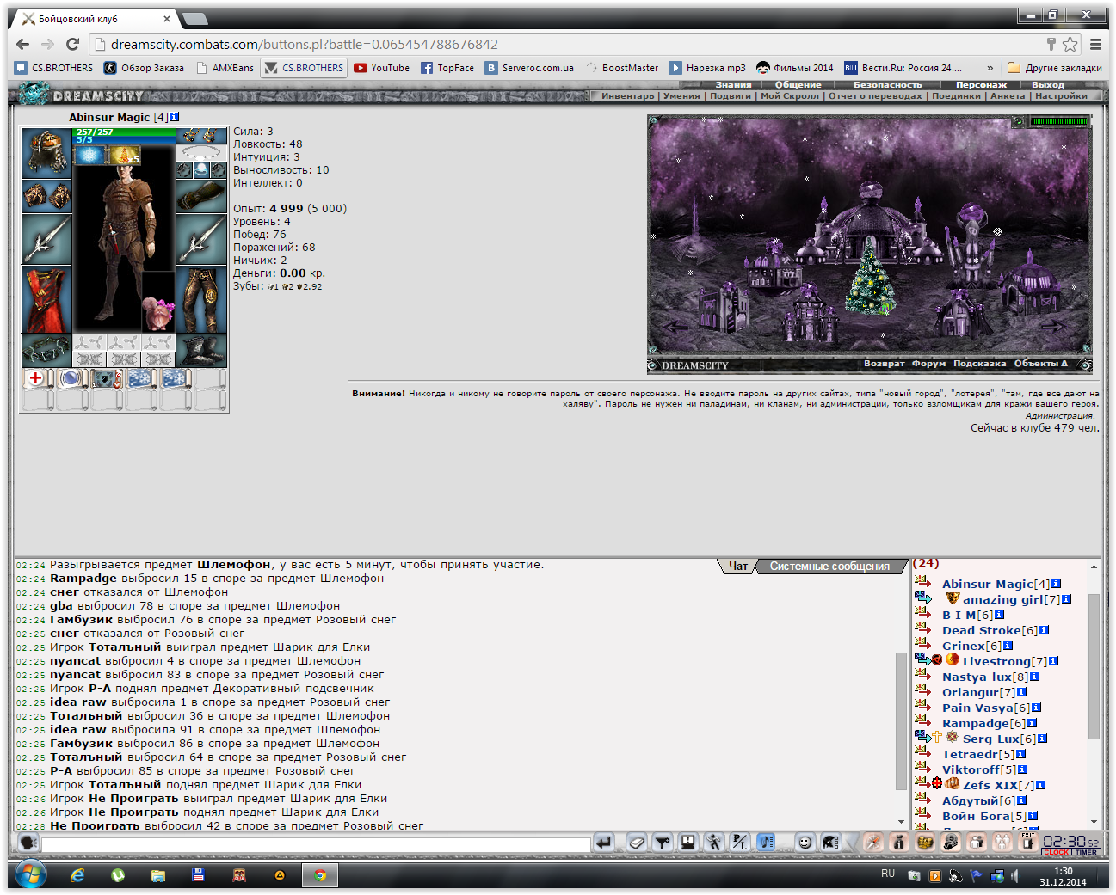Open Windows Start button
Screen dimensions: 1116x895
(31, 875)
